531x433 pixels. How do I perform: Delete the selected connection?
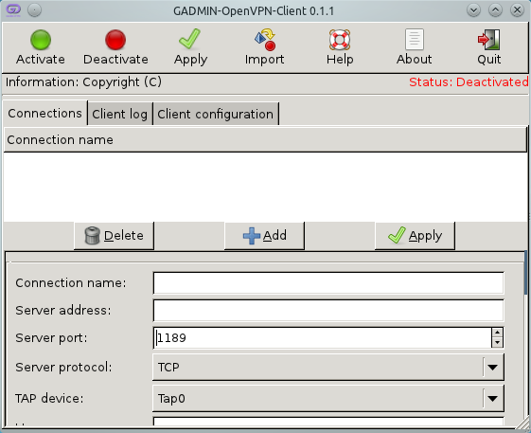click(114, 236)
